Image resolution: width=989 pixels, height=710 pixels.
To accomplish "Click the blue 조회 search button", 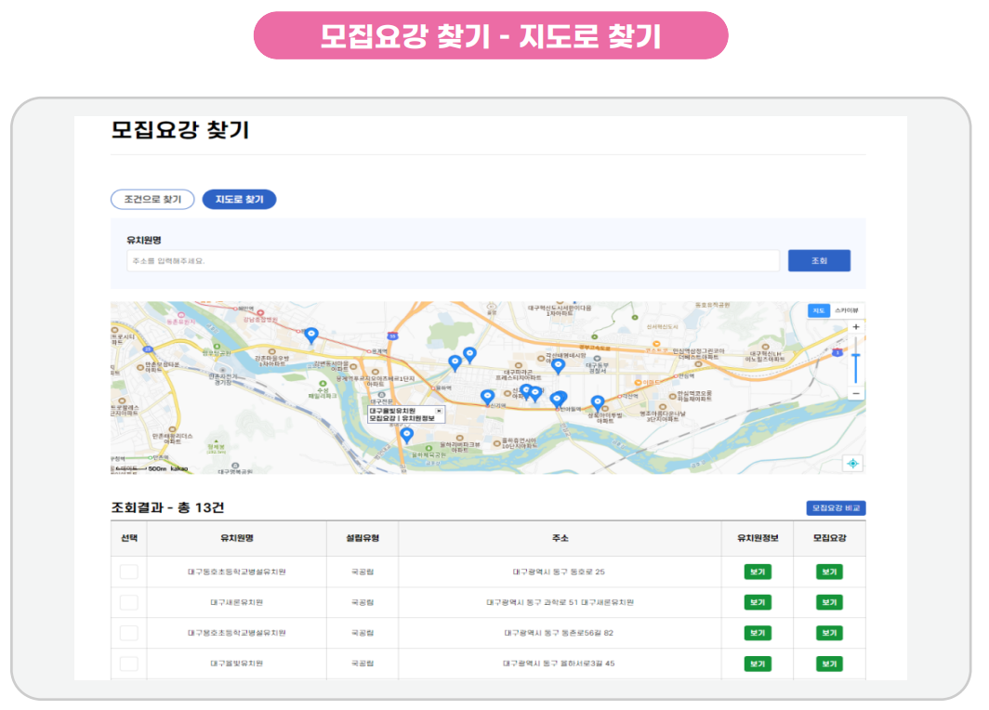I will click(819, 260).
